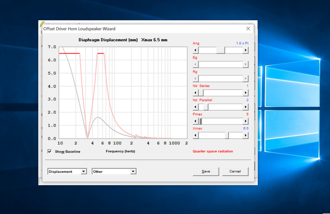Click the '1.0 x Pi' Ang value

[242, 43]
